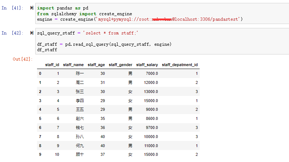This screenshot has width=289, height=162.
Task: Click the salary value 13000.0
Action: click(x=151, y=92)
